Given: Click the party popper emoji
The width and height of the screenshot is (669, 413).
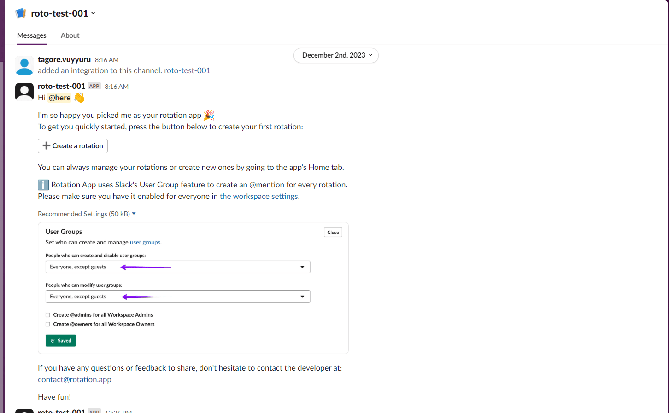Looking at the screenshot, I should click(209, 115).
